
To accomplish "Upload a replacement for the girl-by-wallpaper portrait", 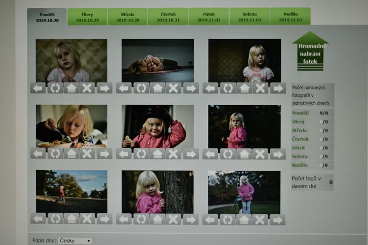I will pos(71,89).
